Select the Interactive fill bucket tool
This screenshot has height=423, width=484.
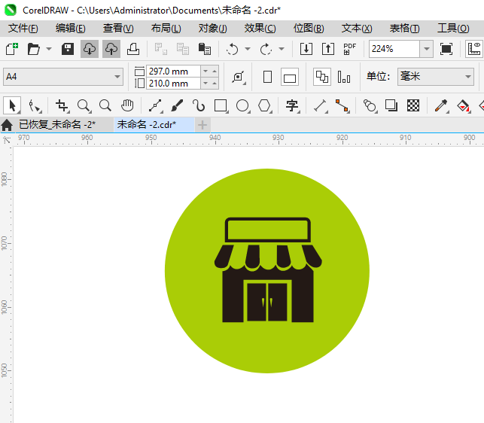463,106
